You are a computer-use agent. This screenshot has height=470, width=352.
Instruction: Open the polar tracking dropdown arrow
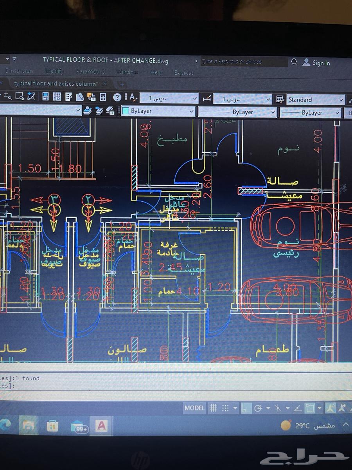[x=268, y=408]
